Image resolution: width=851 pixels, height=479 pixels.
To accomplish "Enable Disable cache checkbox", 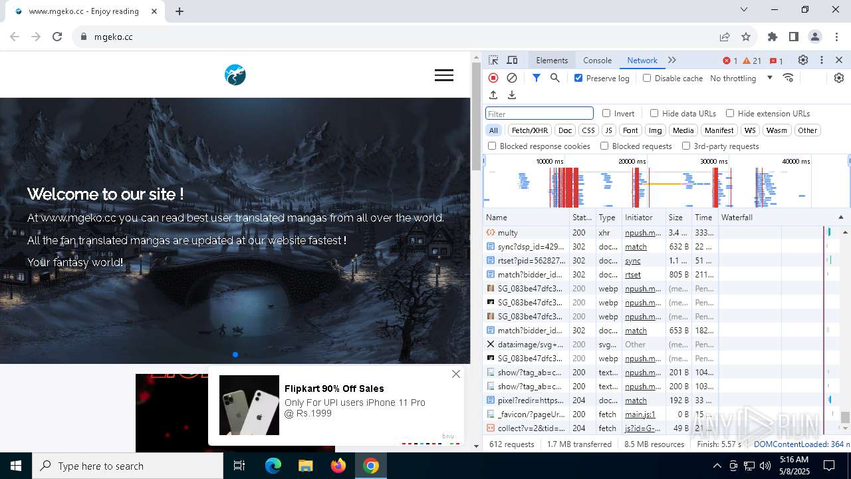I will pos(647,78).
